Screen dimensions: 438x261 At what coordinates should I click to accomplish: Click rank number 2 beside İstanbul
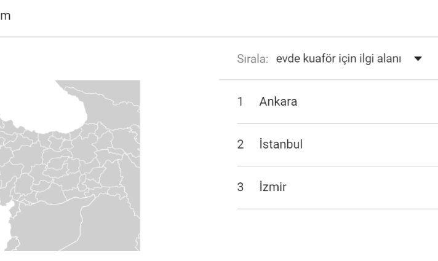(x=241, y=144)
